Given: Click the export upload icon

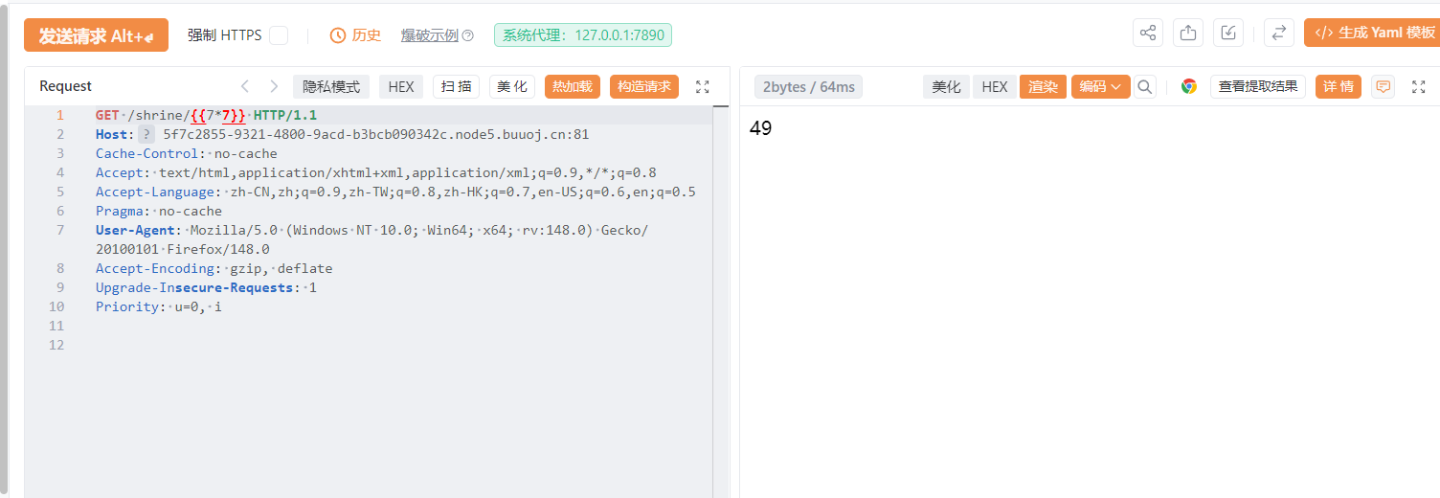Looking at the screenshot, I should click(x=1187, y=33).
